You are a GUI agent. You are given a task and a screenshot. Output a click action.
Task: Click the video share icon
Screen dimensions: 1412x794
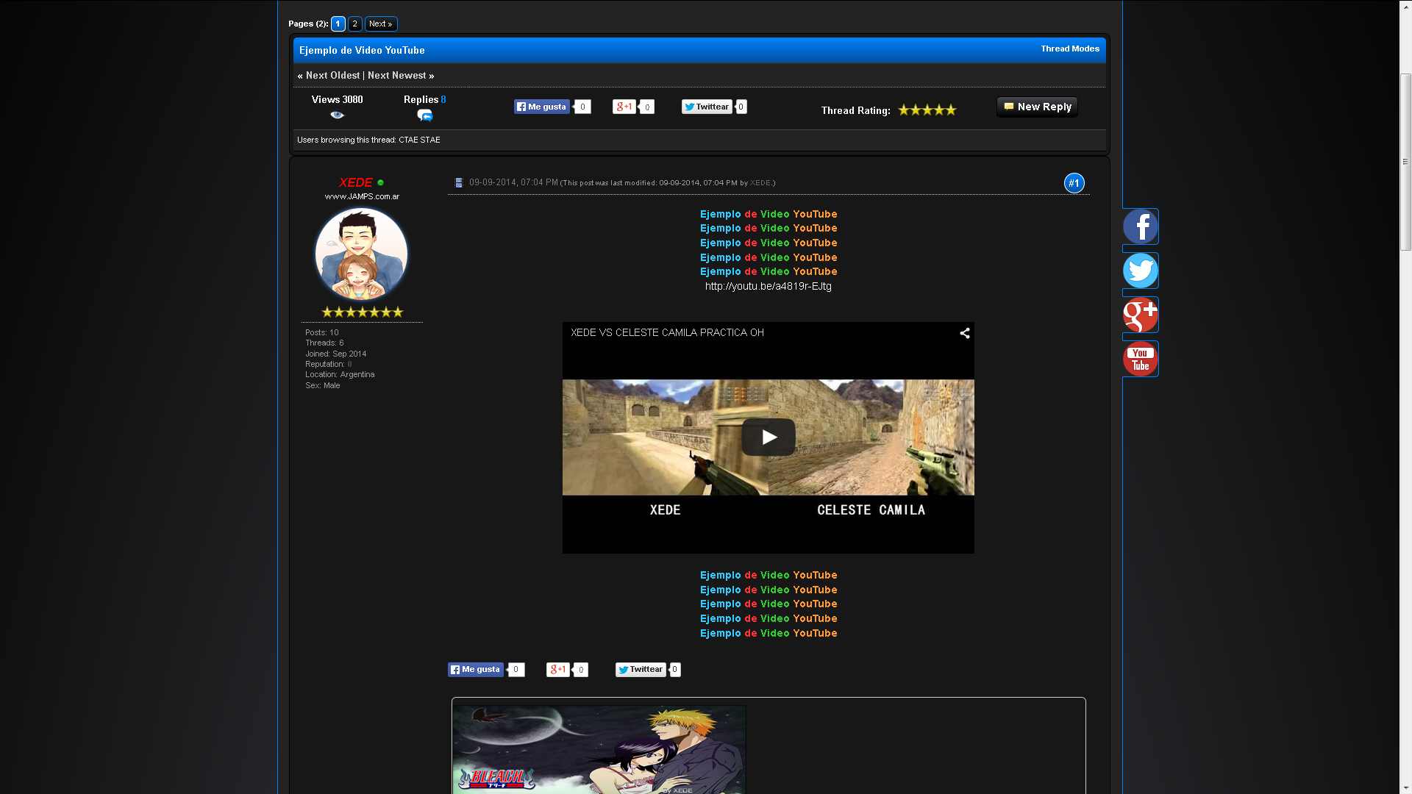(x=964, y=333)
